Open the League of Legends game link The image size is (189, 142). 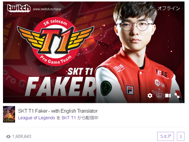pyautogui.click(x=36, y=118)
